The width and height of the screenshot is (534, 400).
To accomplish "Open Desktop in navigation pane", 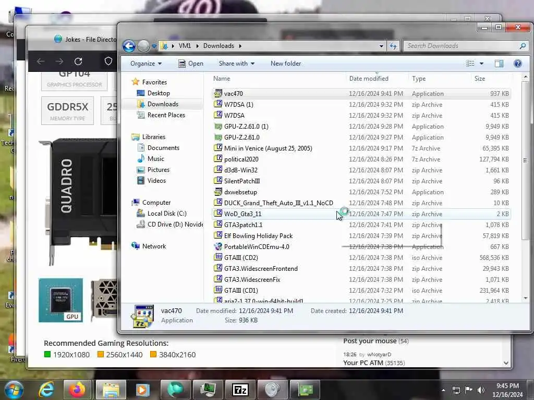I will pos(159,93).
